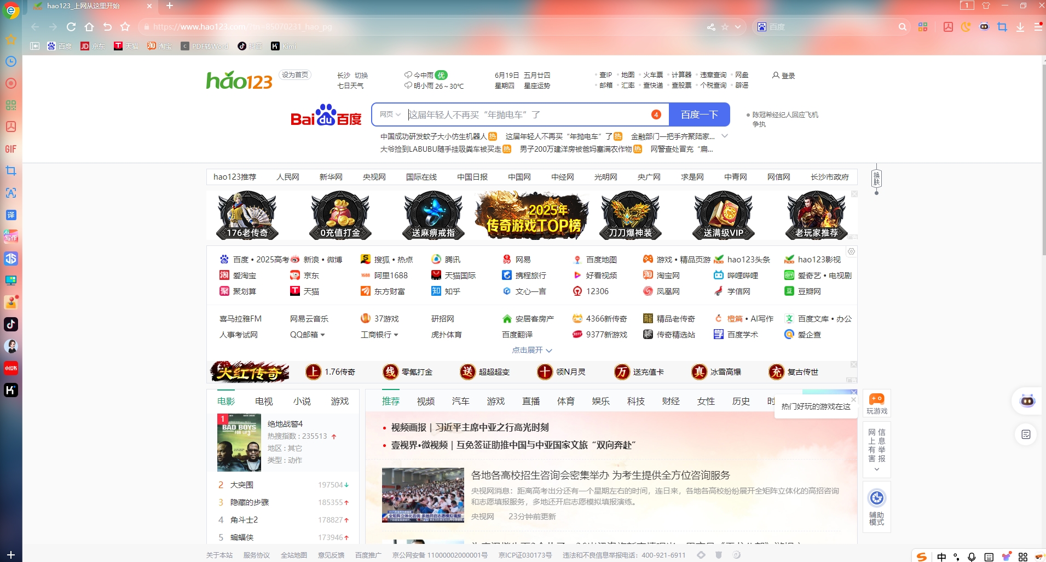Click the share icon in the address bar

(711, 27)
